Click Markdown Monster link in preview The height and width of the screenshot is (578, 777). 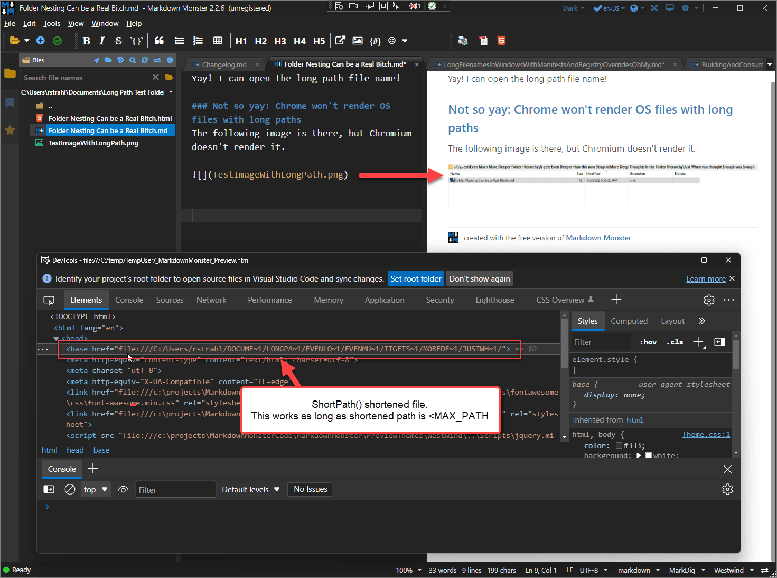(598, 238)
